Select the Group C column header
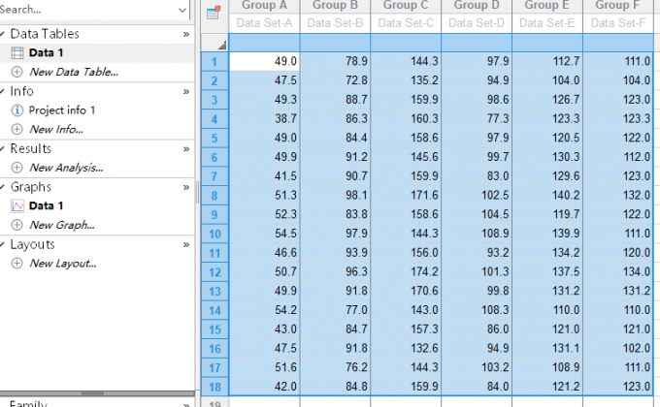 click(x=406, y=6)
